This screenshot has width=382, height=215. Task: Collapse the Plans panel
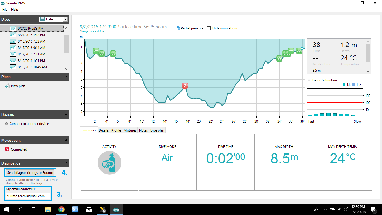click(x=67, y=77)
